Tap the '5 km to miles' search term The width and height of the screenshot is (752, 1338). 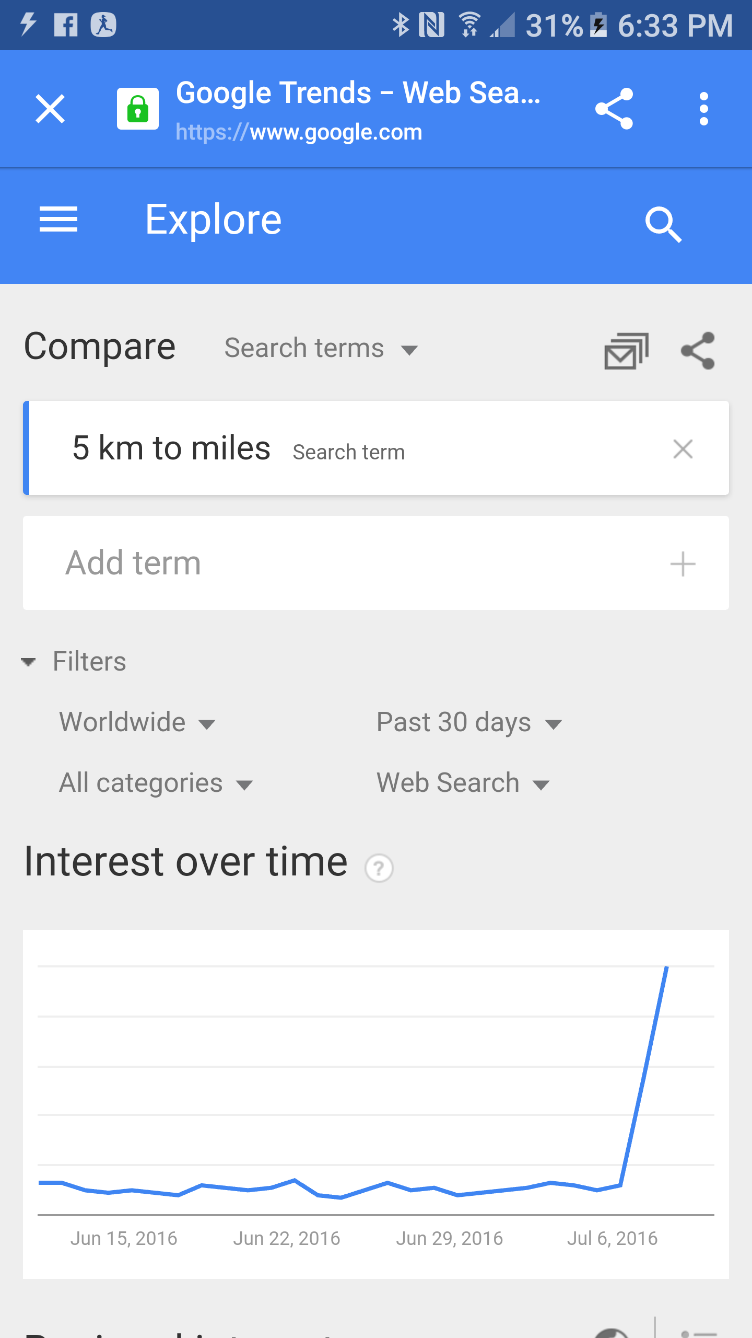coord(171,448)
